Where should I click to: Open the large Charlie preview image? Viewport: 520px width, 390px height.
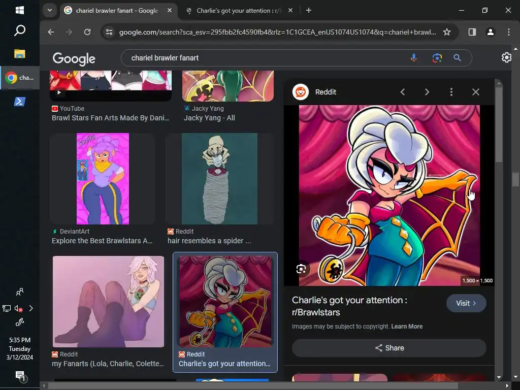pos(389,196)
